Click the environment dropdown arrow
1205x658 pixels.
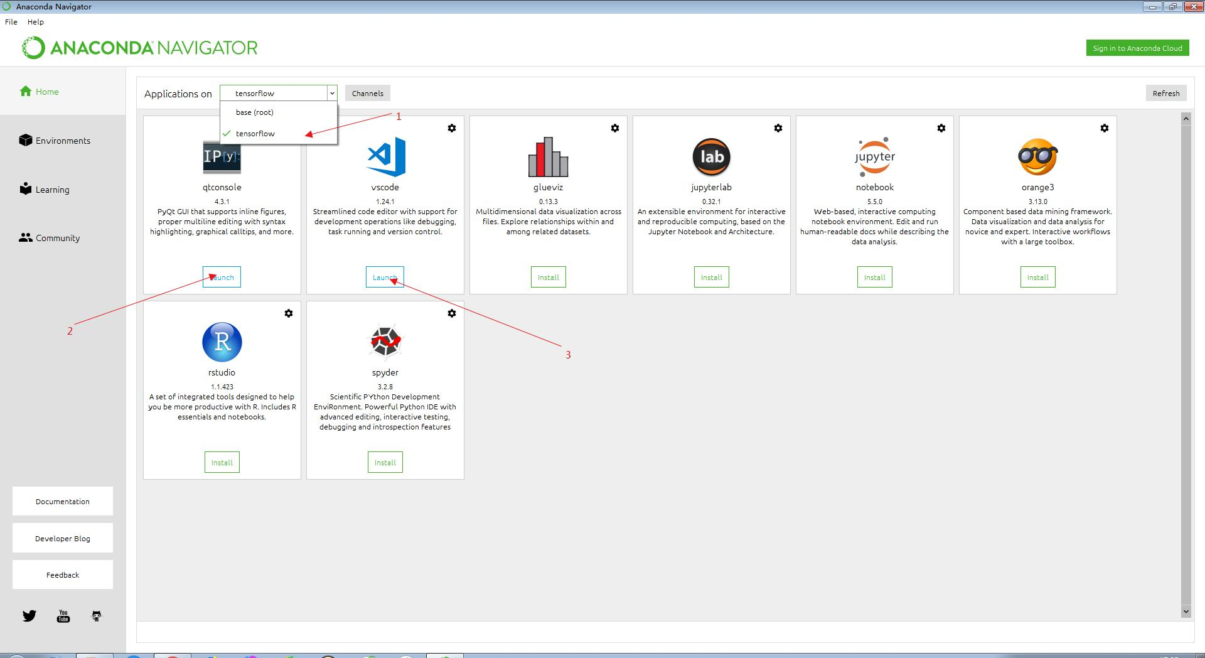coord(331,93)
